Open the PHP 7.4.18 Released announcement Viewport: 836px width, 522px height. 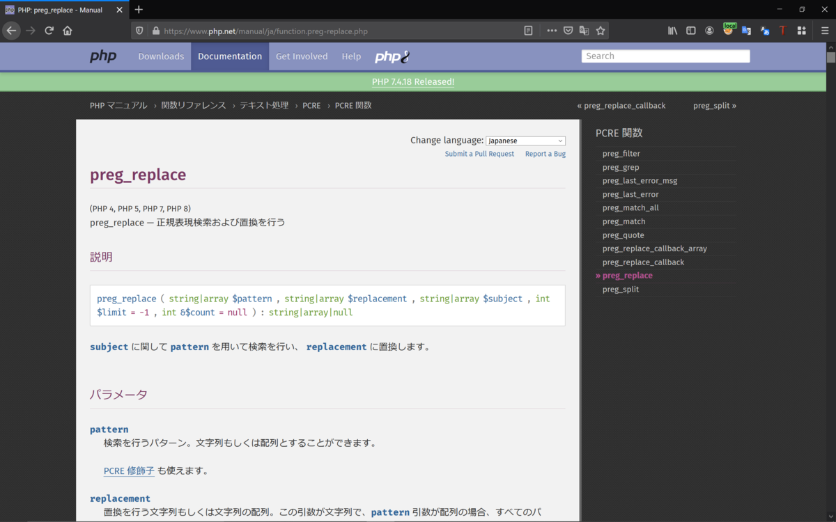pyautogui.click(x=412, y=81)
